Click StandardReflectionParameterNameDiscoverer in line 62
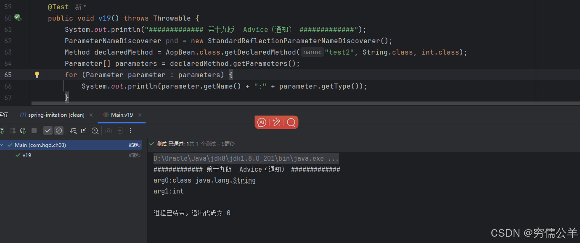The width and height of the screenshot is (580, 243). tap(294, 41)
